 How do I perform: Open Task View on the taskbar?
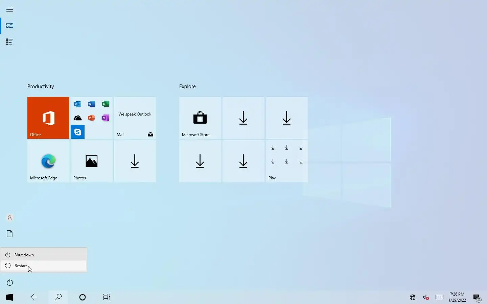(107, 297)
